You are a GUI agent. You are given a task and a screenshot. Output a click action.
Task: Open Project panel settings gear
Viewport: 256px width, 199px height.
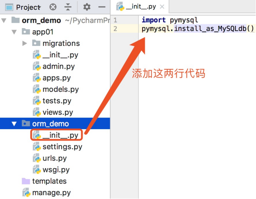(87, 7)
